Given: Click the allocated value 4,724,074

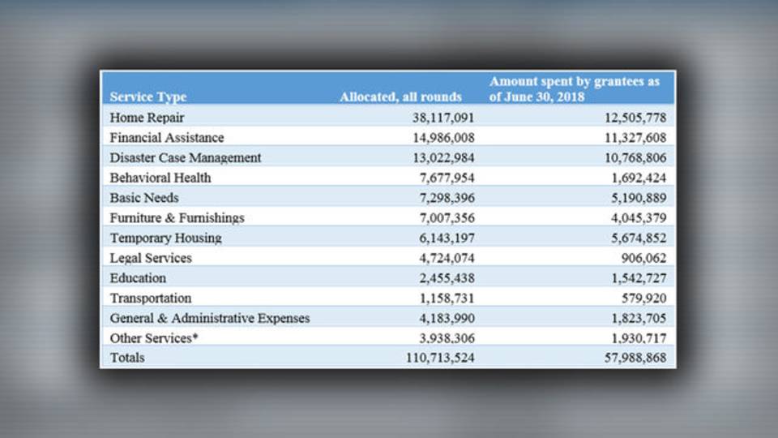Looking at the screenshot, I should click(x=447, y=258).
